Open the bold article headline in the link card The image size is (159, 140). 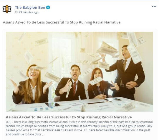[69, 117]
